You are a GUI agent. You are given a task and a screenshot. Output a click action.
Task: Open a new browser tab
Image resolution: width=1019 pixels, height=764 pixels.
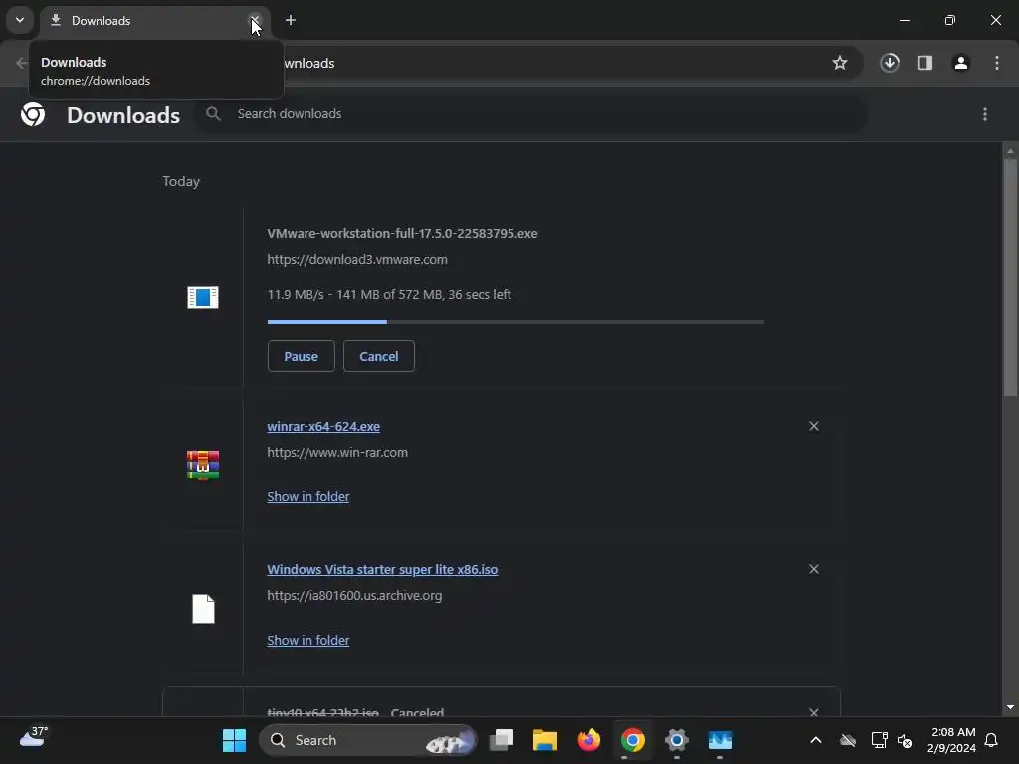click(291, 20)
